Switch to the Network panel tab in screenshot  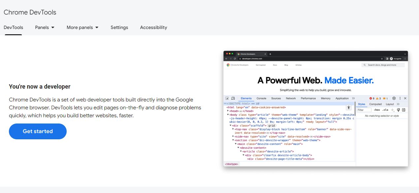click(291, 98)
